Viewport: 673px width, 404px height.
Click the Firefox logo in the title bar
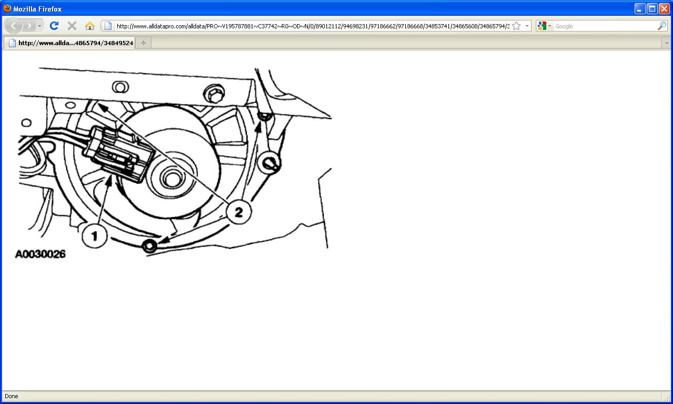(7, 8)
